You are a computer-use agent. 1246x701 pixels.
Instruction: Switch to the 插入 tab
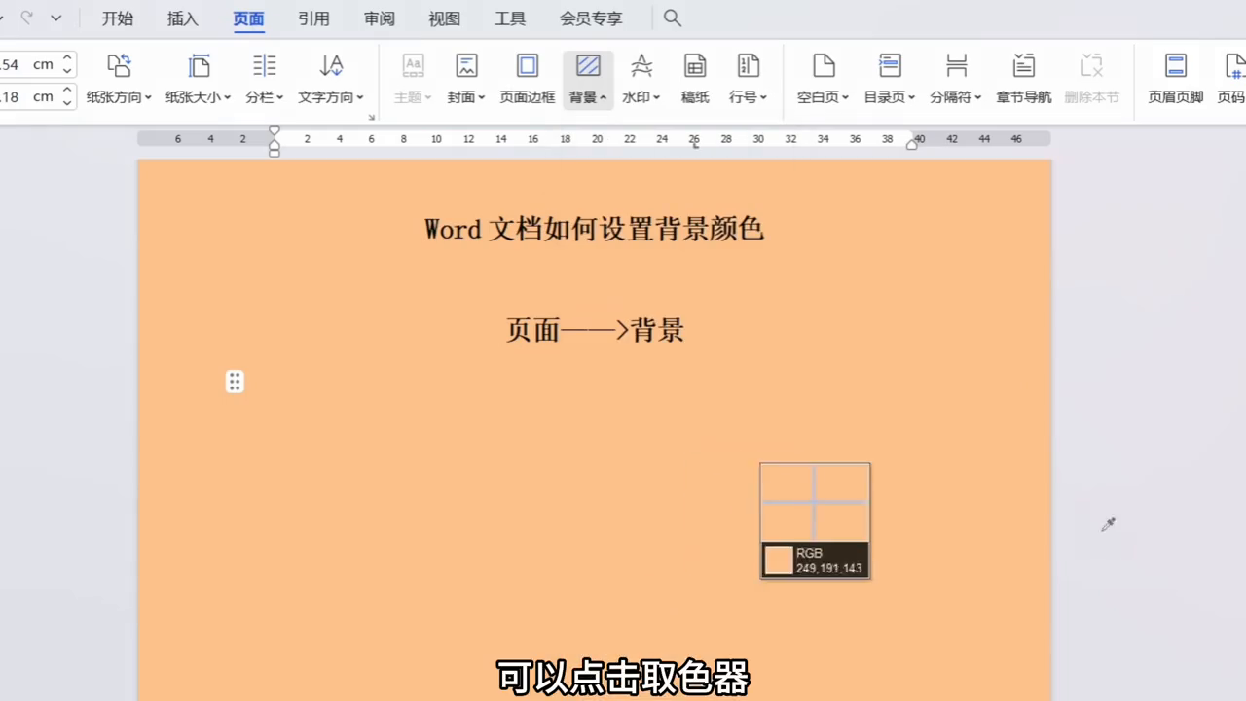coord(183,18)
